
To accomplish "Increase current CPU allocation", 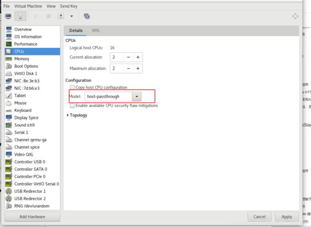I will pos(138,57).
